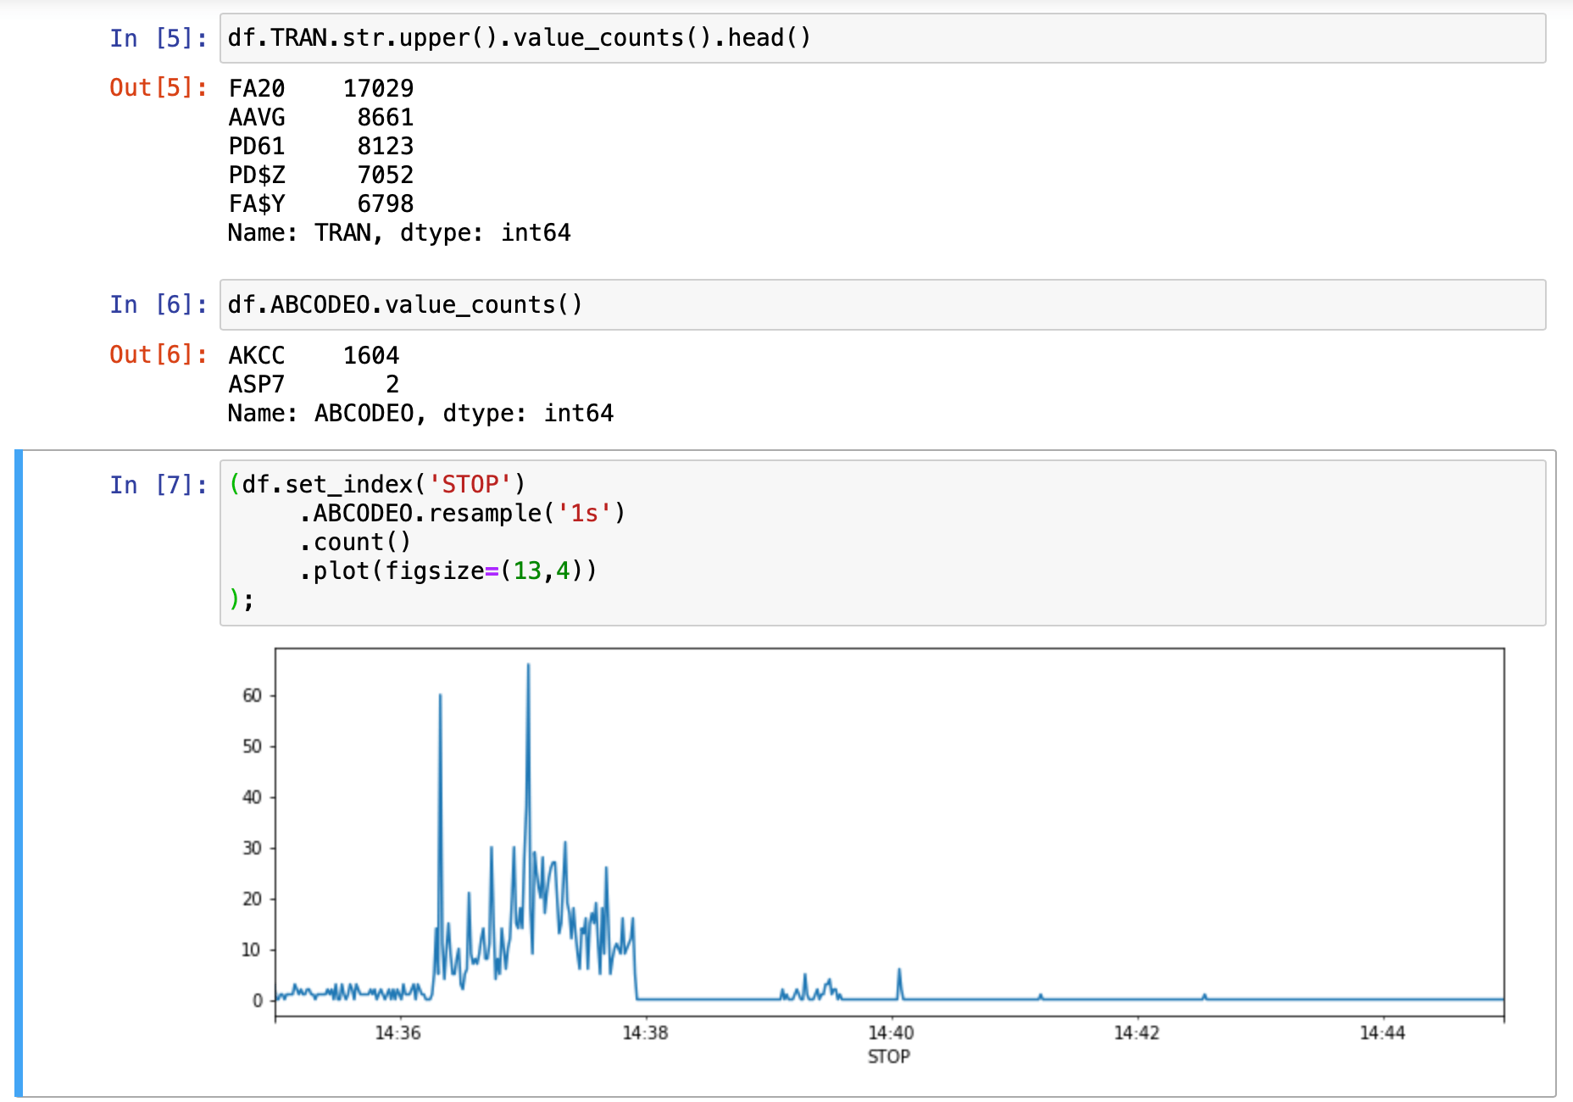Click the value 8661
The image size is (1573, 1102).
coord(386,117)
